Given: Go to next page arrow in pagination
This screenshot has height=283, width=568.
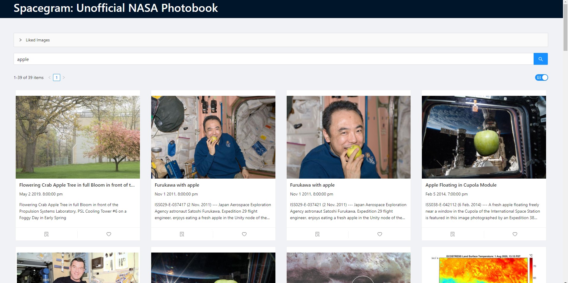Looking at the screenshot, I should click(64, 77).
